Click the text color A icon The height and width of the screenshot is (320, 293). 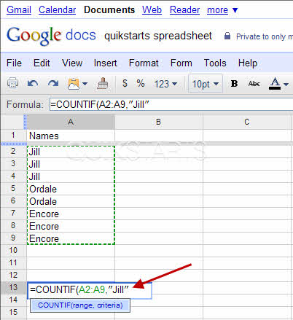pos(275,84)
